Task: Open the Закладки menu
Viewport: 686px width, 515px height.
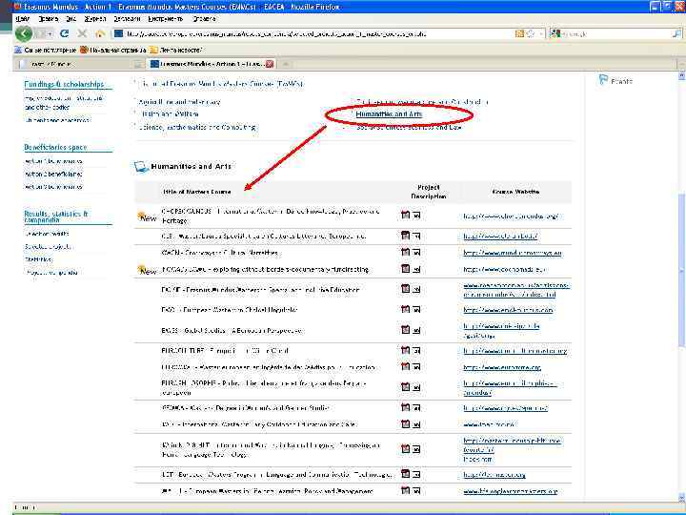Action: 127,19
